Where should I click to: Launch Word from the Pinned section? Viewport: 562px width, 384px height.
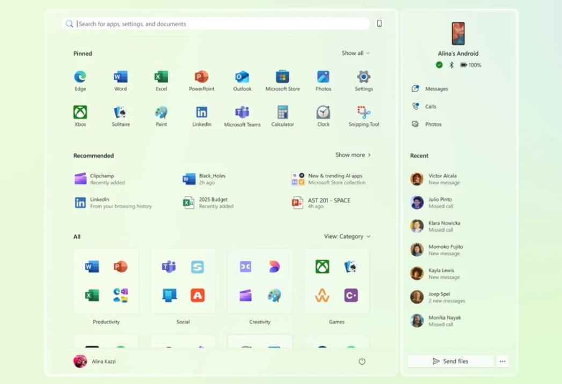(x=120, y=81)
